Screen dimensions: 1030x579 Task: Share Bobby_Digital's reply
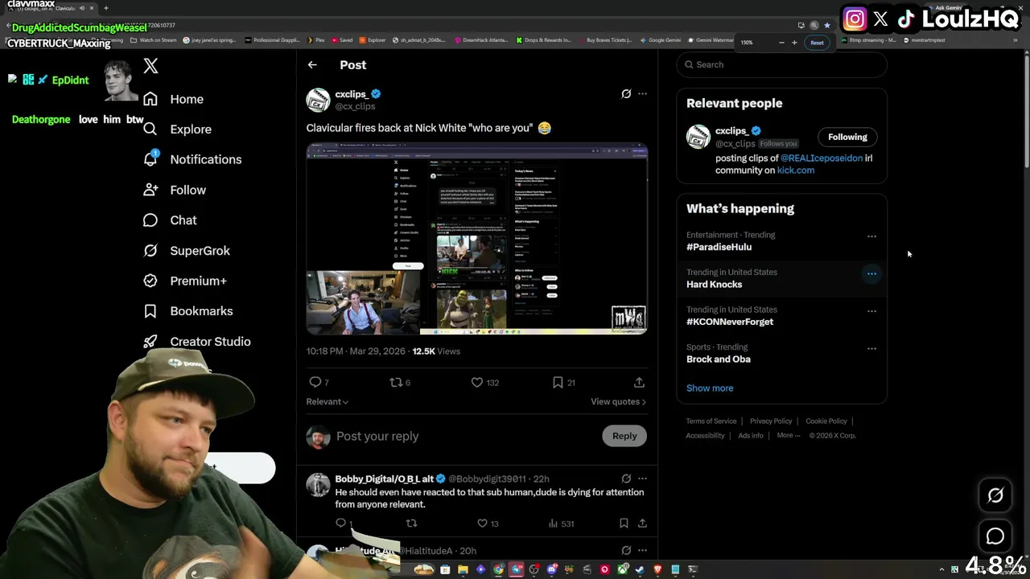click(x=642, y=524)
